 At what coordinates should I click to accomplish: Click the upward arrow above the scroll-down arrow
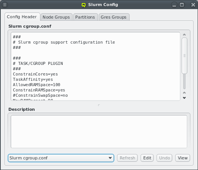click(184, 93)
